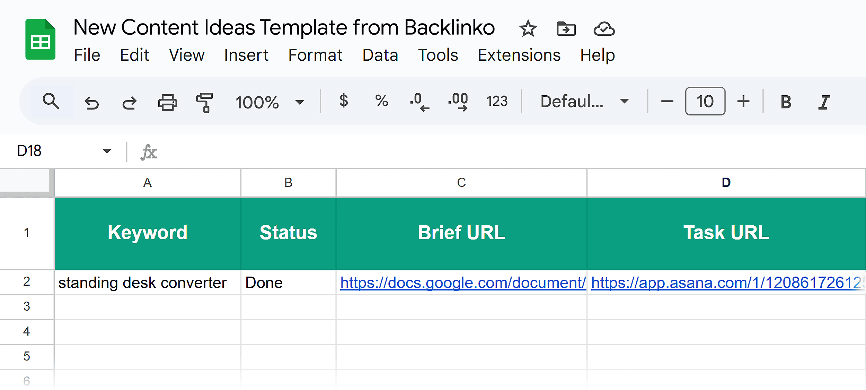Open the docs.google.com Brief URL link
The image size is (866, 390).
[462, 282]
